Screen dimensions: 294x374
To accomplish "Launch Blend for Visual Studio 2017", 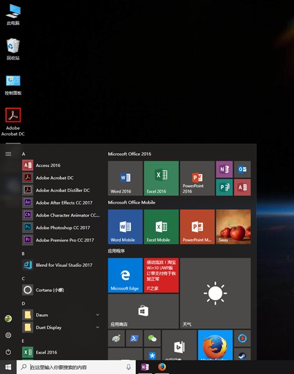I will [x=61, y=265].
